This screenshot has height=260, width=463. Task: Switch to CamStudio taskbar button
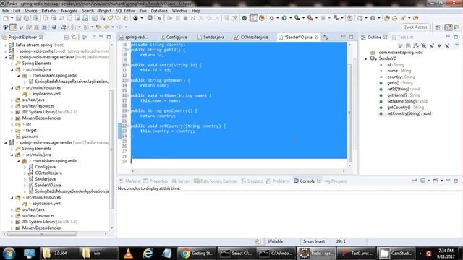coord(396,253)
